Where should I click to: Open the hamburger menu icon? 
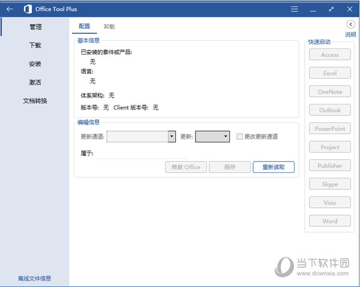coord(295,9)
